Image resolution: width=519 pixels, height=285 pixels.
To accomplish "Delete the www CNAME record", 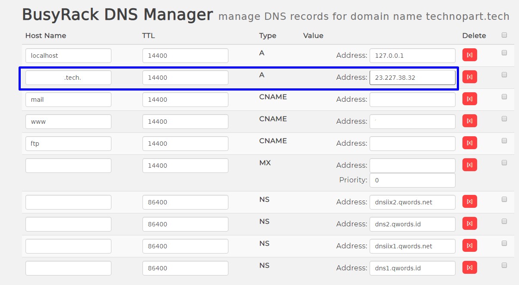I will [x=469, y=121].
